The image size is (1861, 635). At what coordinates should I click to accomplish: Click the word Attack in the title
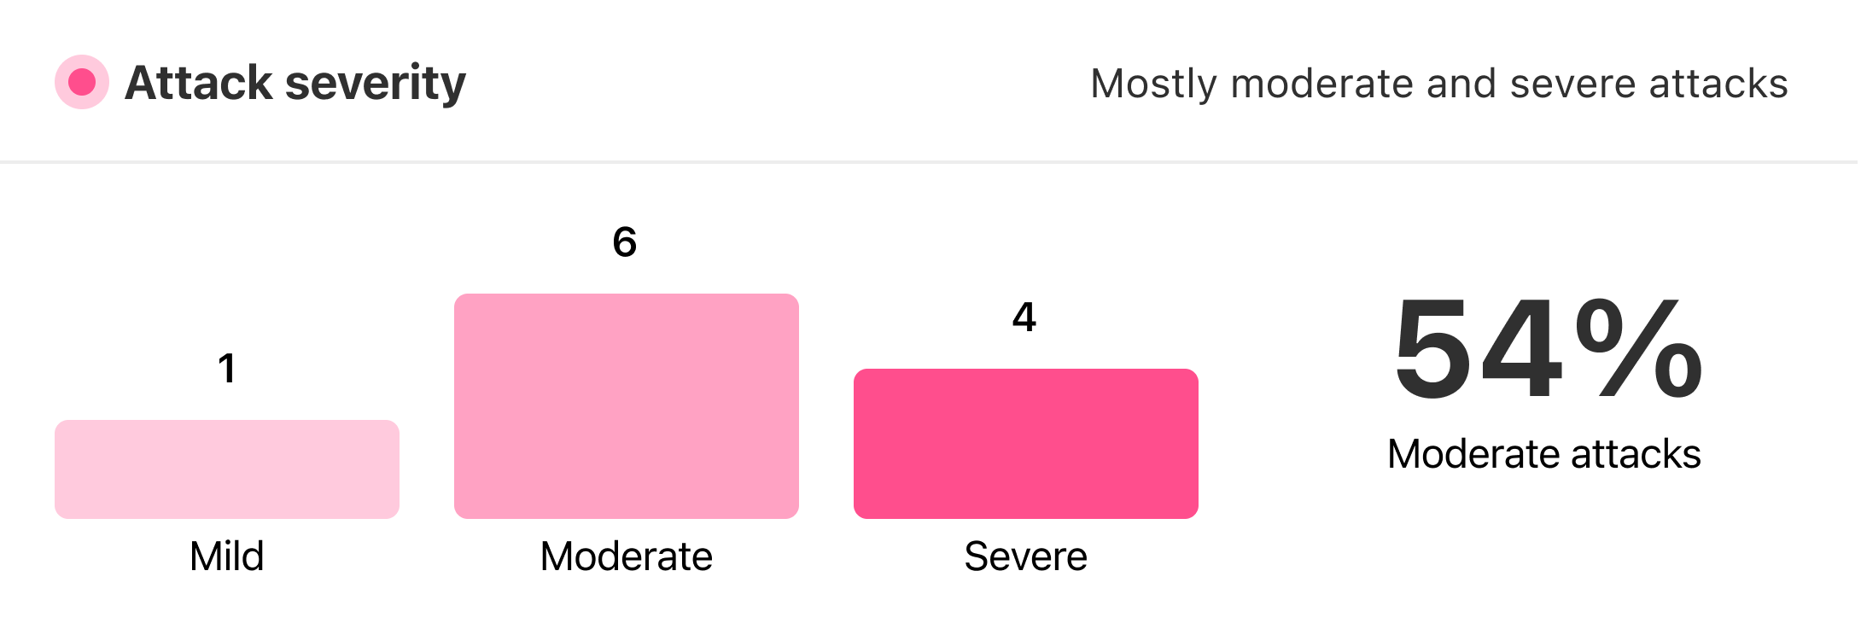click(199, 84)
